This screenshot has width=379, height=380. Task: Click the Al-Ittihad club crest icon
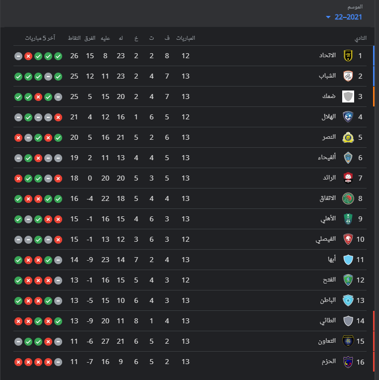[348, 56]
